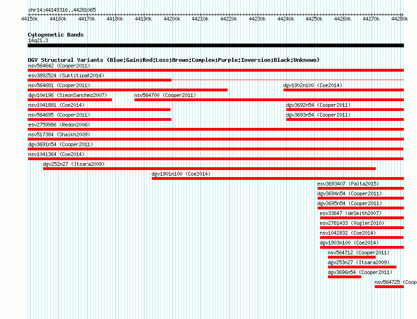Click the red bar under dgv253n27
Screen dimensions: 417x319
[362, 267]
